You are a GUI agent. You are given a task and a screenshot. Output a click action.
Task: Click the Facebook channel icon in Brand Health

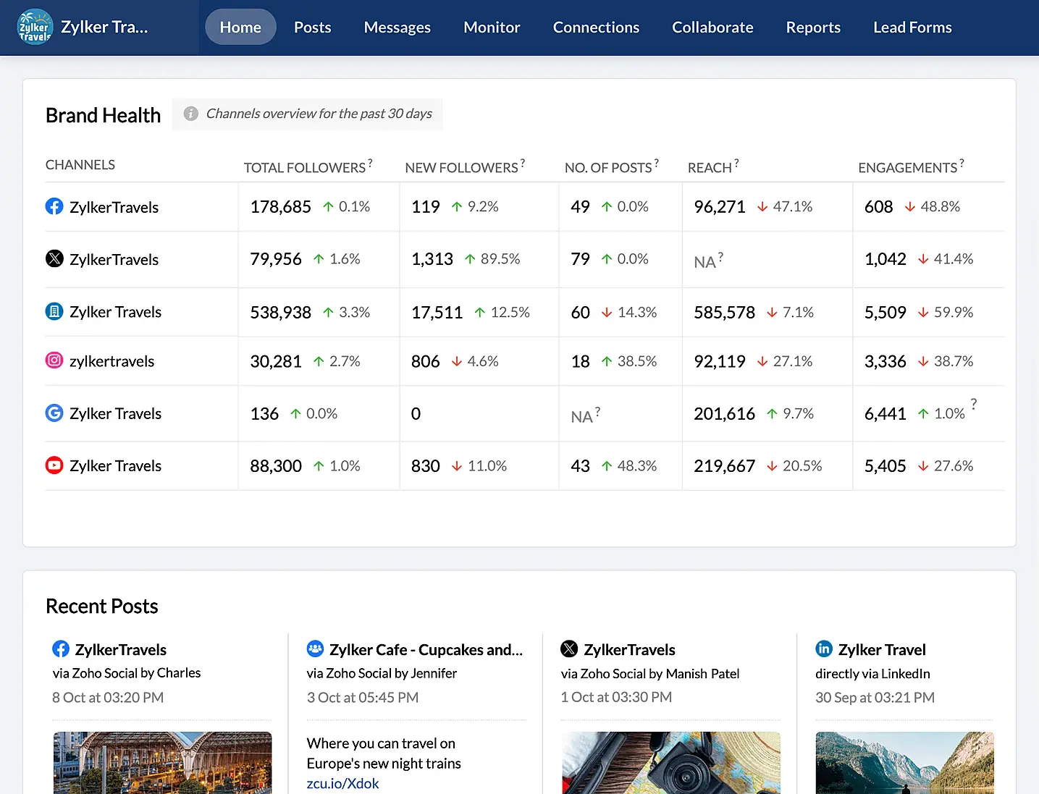[x=54, y=206]
